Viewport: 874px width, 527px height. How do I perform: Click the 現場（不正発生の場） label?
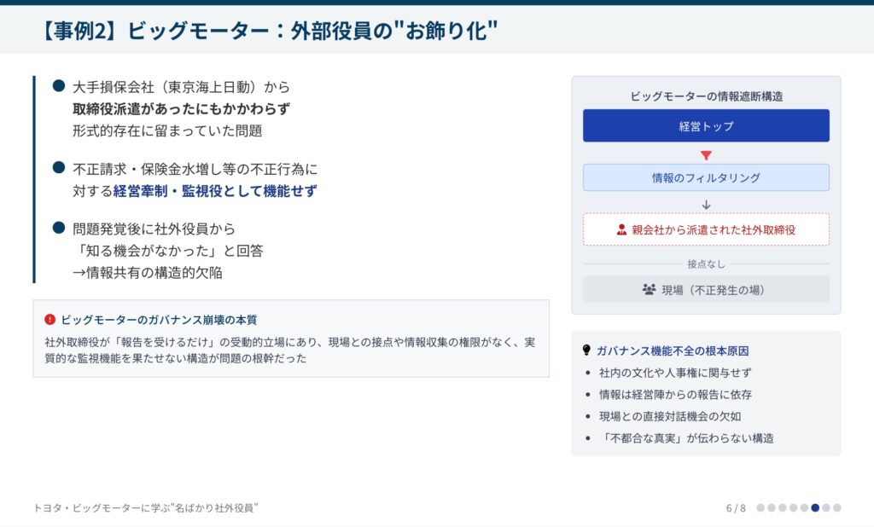[713, 290]
